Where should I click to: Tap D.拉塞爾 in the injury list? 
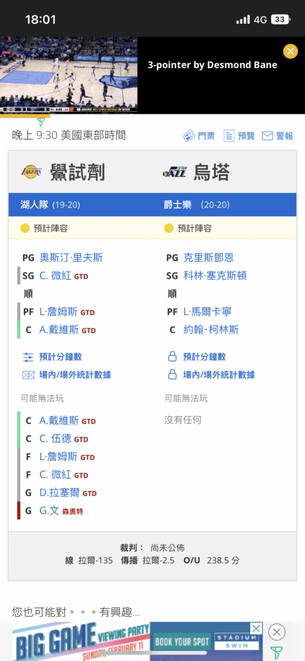click(x=59, y=493)
